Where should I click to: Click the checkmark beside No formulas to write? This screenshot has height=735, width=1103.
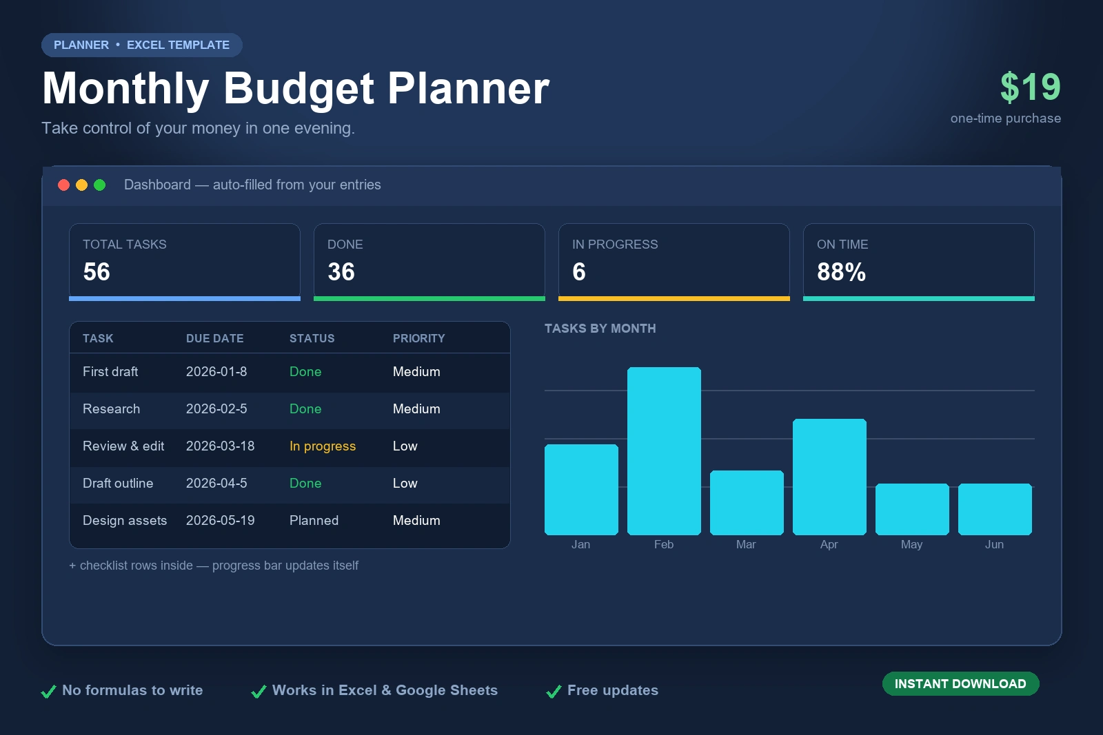coord(48,692)
